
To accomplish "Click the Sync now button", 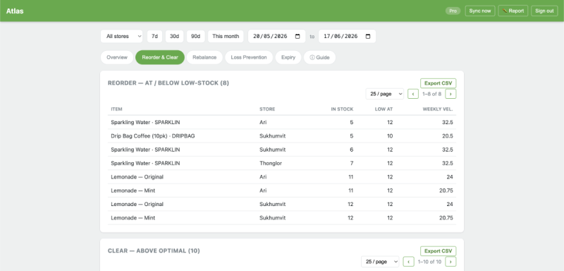I will click(480, 11).
